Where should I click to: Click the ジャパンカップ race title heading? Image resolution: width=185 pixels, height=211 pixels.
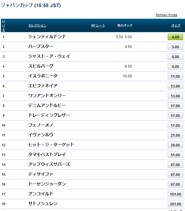[x=31, y=5]
